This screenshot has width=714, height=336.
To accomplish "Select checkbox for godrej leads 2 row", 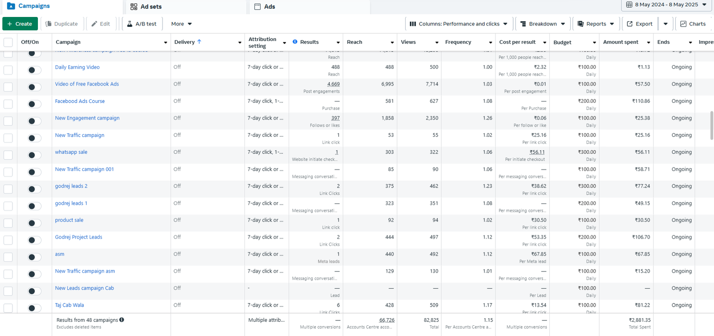I will [8, 189].
